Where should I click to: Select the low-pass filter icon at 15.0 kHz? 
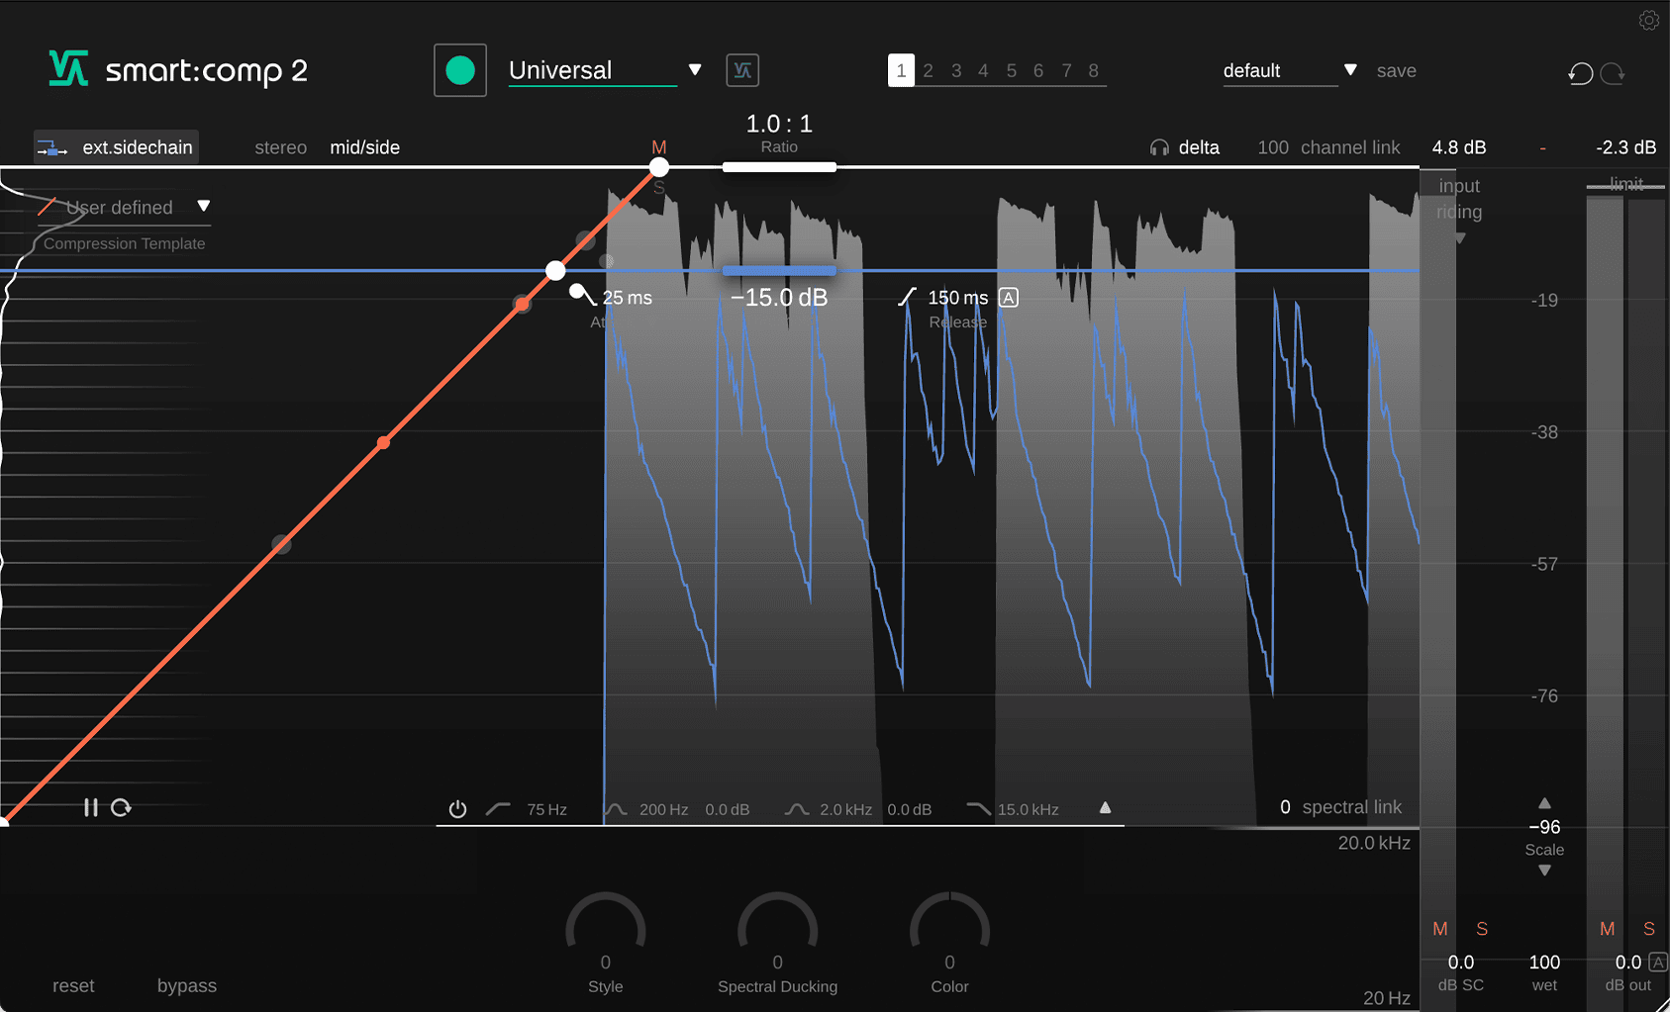978,809
